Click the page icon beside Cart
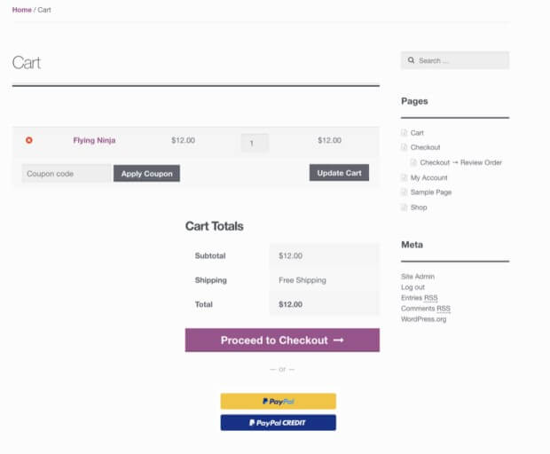Image resolution: width=550 pixels, height=454 pixels. 405,133
